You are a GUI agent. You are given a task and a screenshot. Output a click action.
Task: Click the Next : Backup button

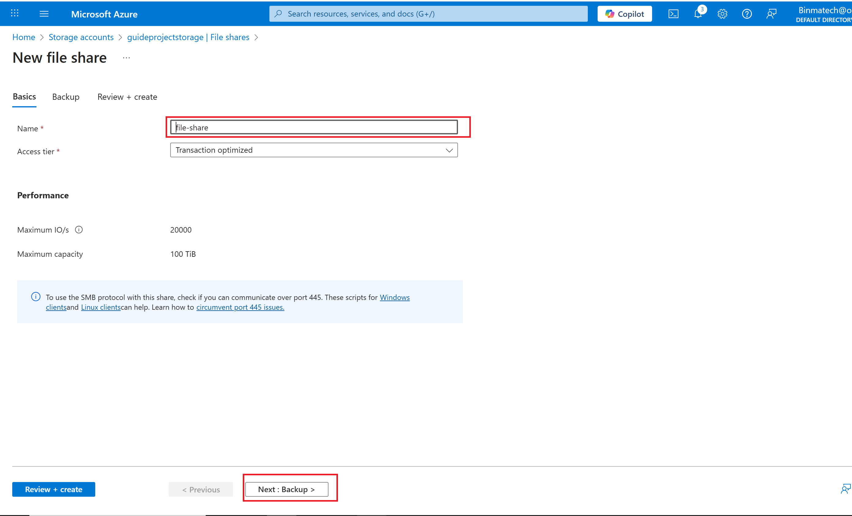pos(286,489)
